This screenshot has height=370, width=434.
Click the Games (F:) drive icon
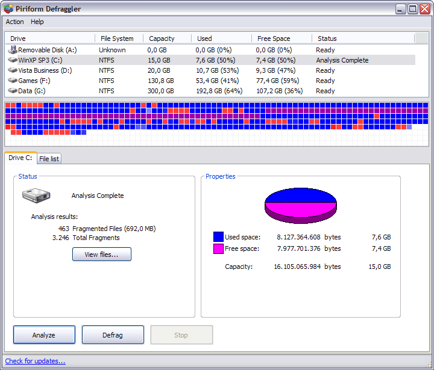pos(13,81)
